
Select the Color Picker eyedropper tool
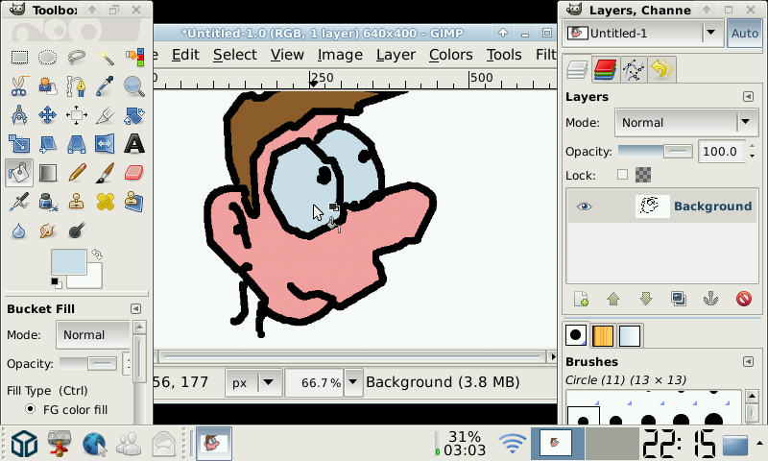point(106,86)
